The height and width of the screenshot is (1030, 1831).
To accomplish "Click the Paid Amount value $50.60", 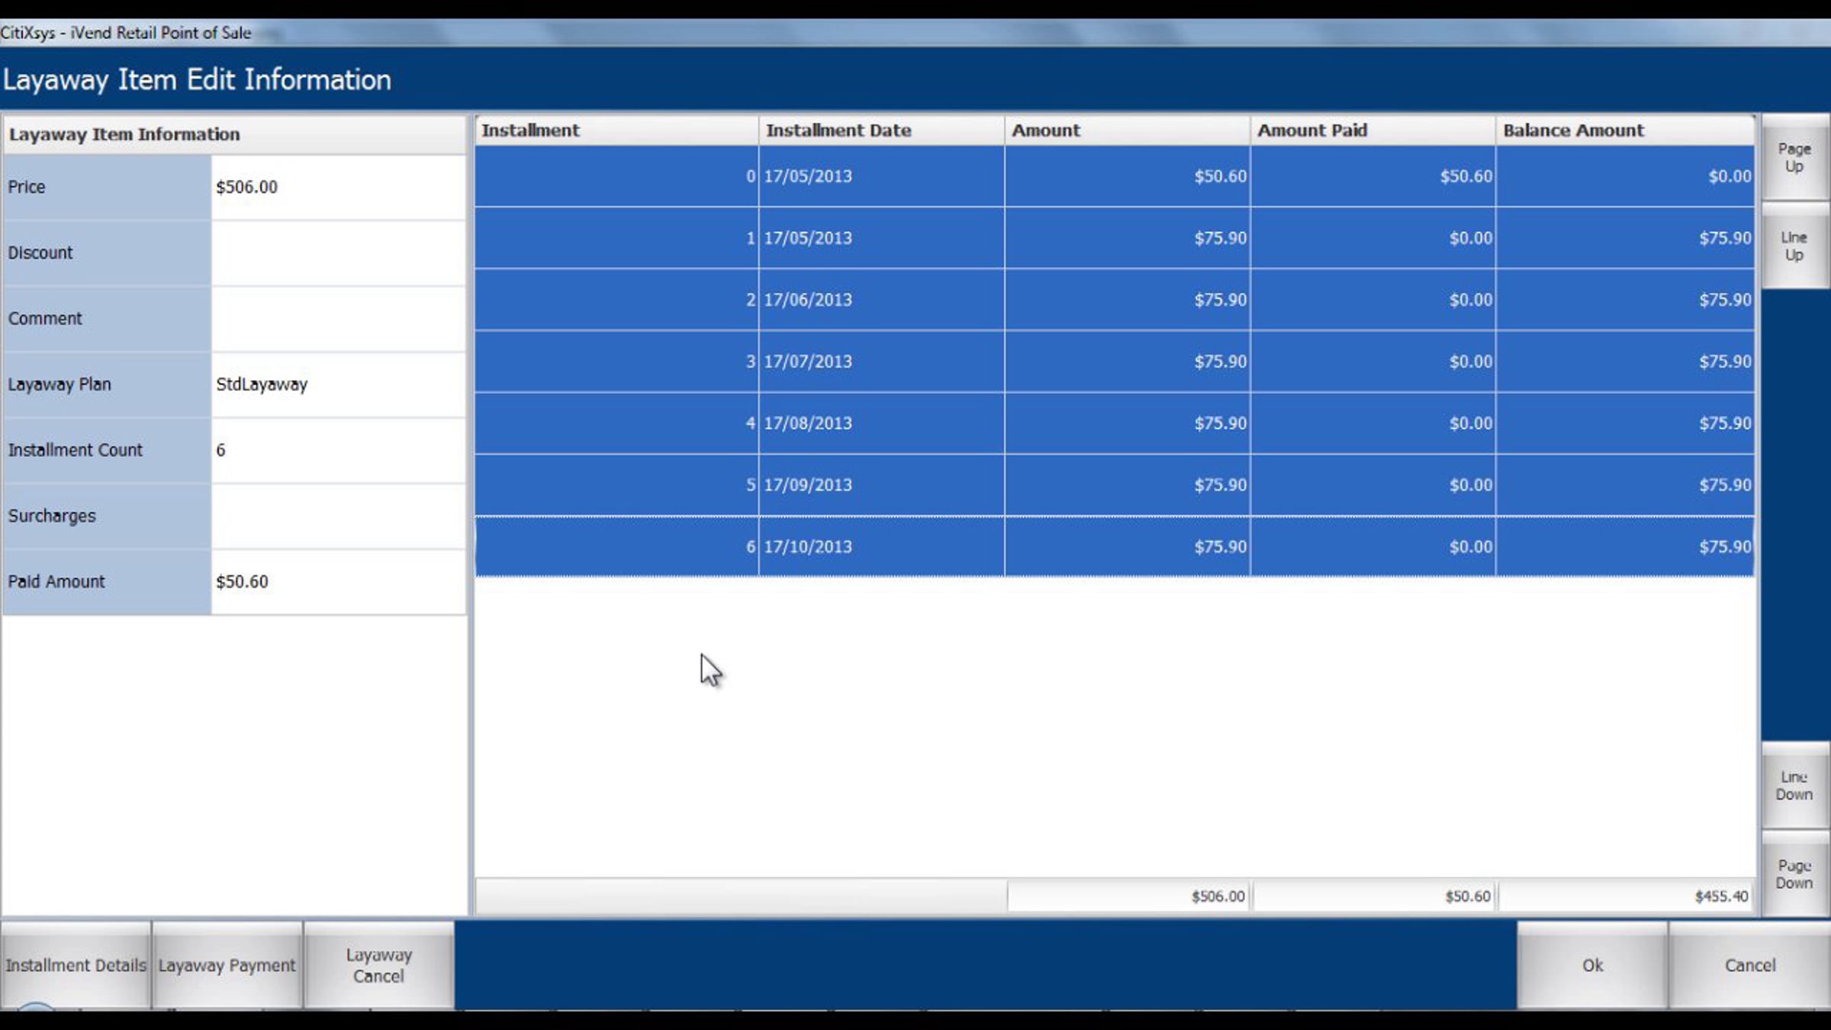I will pos(338,581).
